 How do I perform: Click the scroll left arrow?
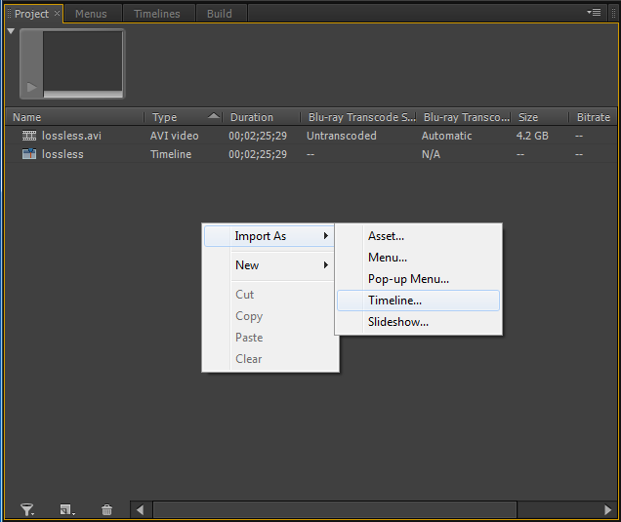(140, 509)
